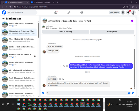The image size is (139, 111).
Task: Open the Groups circle icon in navigation
Action: (x=82, y=12)
